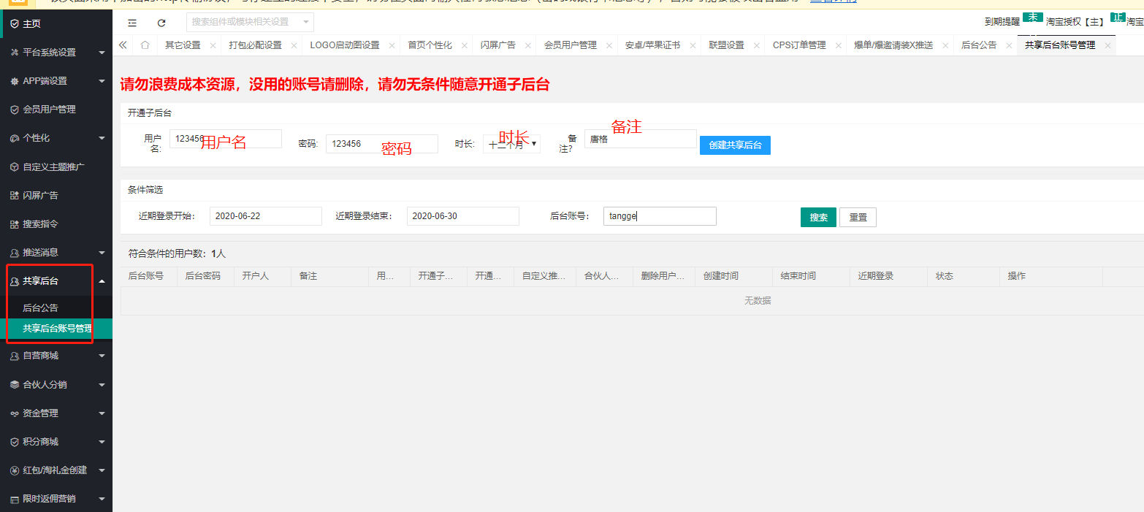Close the 首页个性化 tab
This screenshot has width=1144, height=512.
click(x=465, y=45)
